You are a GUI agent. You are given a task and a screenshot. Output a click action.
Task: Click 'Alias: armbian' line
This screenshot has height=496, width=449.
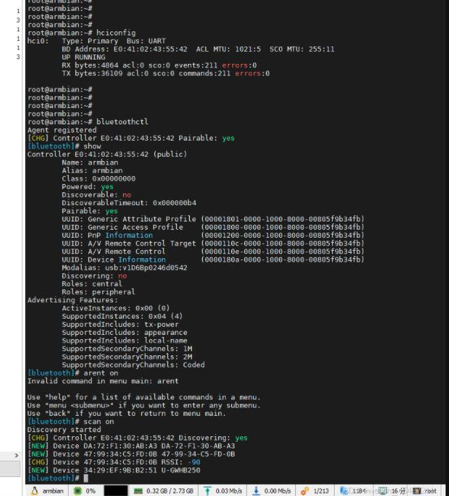tap(92, 171)
